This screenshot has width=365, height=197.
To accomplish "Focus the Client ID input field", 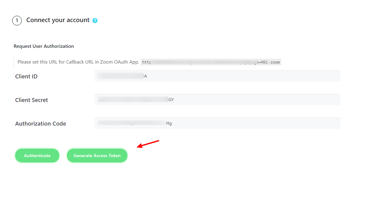I will click(218, 76).
